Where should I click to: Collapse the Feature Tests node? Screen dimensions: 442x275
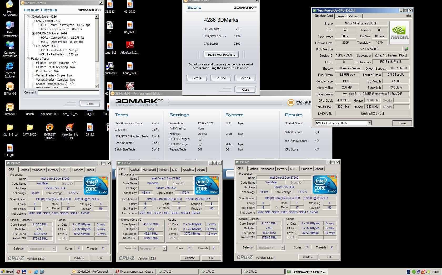click(28, 59)
